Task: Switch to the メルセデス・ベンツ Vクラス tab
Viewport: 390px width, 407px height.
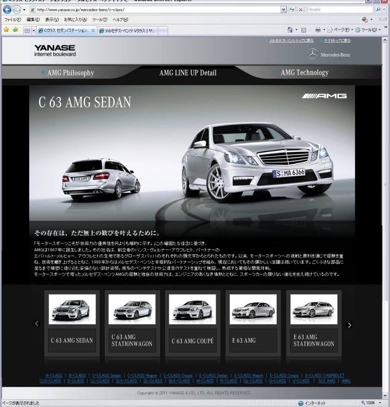Action: pos(127,31)
